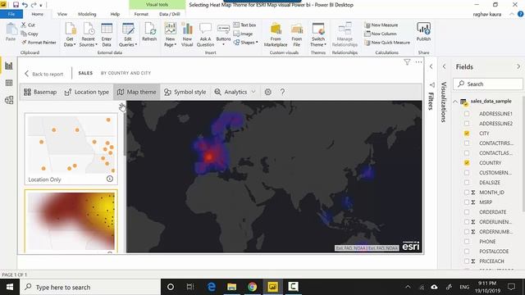Open visual More options ellipsis

(x=418, y=62)
